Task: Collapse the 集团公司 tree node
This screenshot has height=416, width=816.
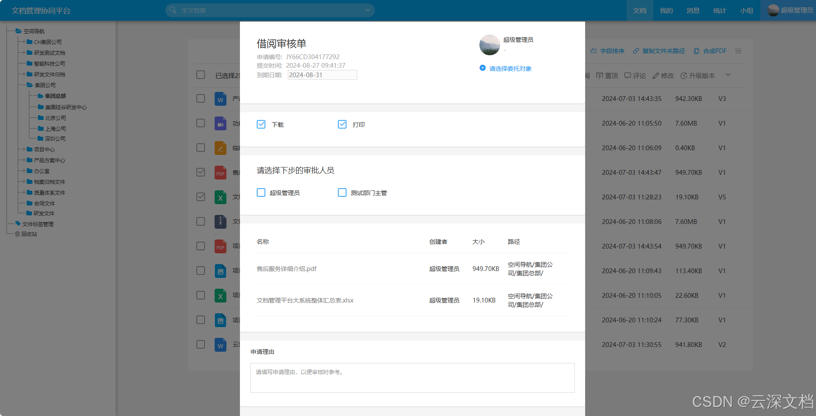Action: (x=23, y=85)
